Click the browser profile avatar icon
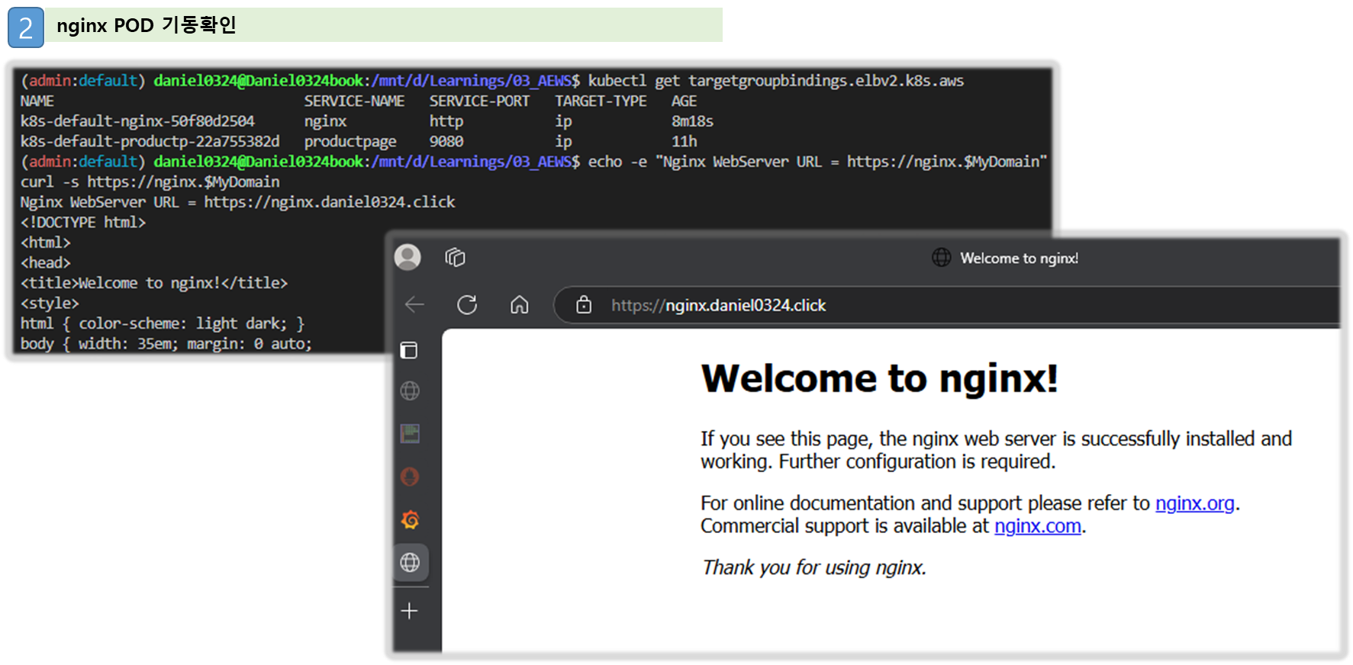 pos(408,257)
